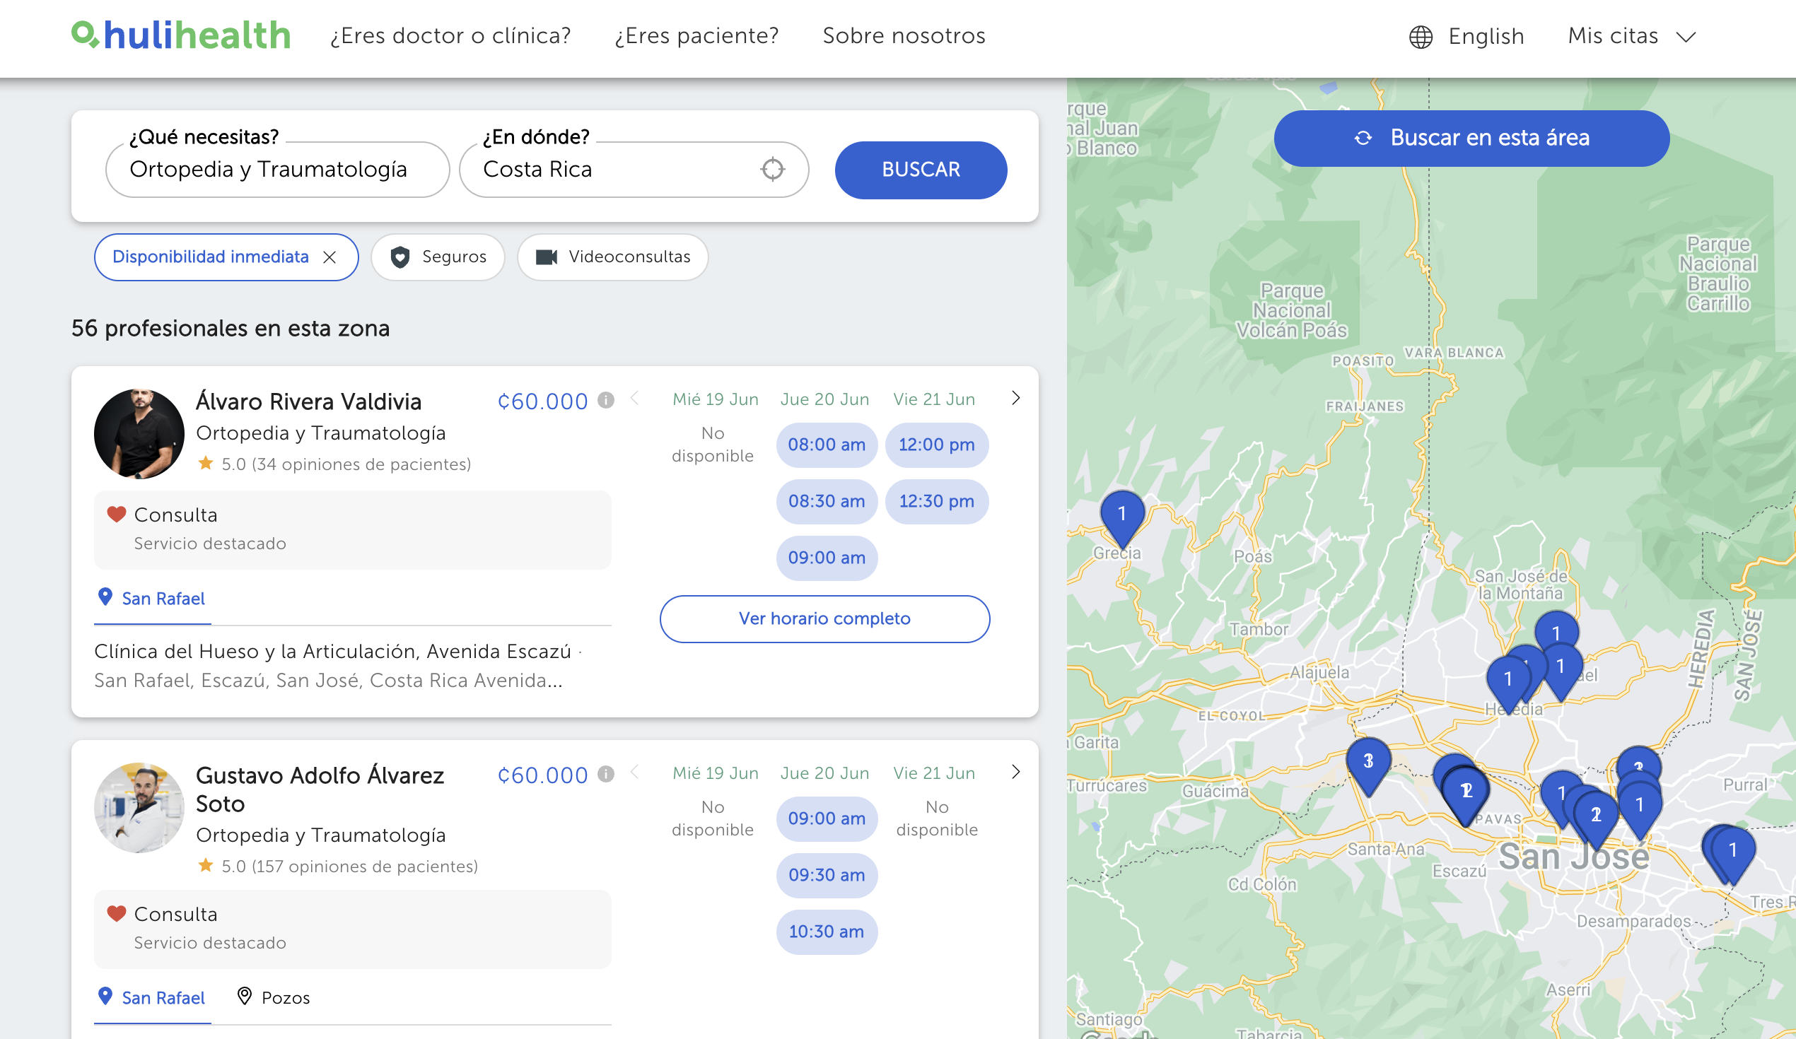Show next dates for Gustavo Álvarez
Screen dimensions: 1796x1039
click(1015, 773)
